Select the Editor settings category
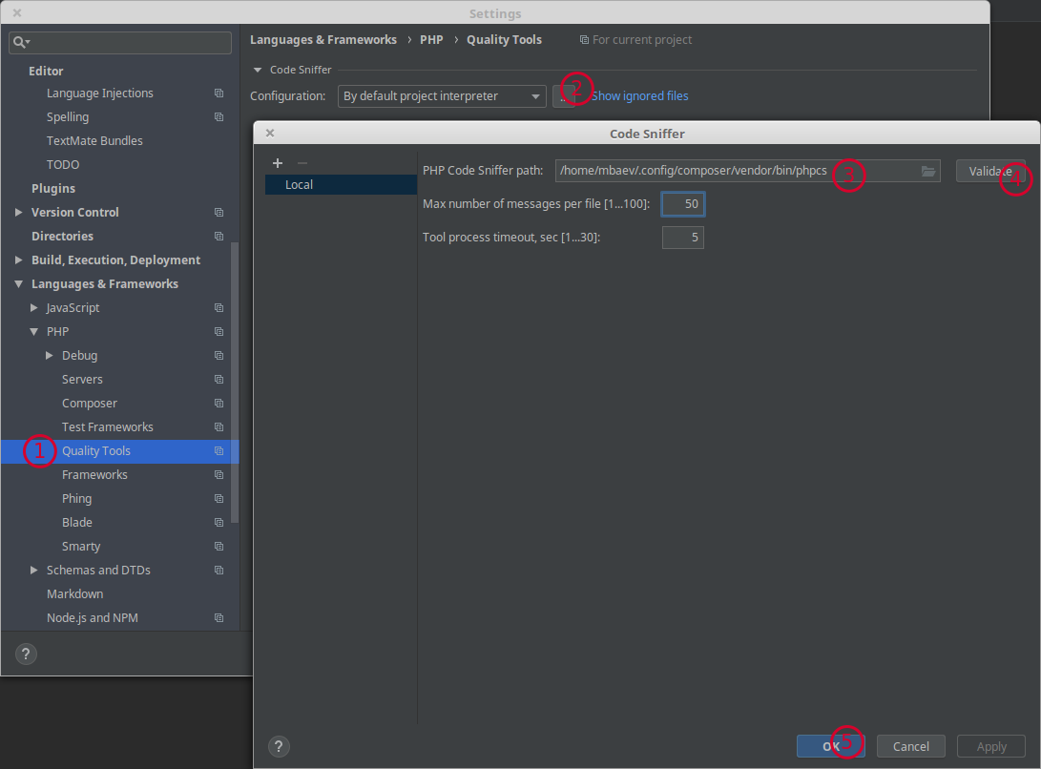The height and width of the screenshot is (769, 1041). point(46,71)
